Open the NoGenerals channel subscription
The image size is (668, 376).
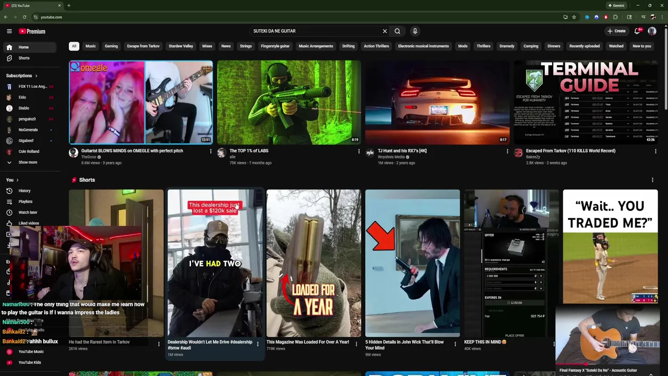30,130
